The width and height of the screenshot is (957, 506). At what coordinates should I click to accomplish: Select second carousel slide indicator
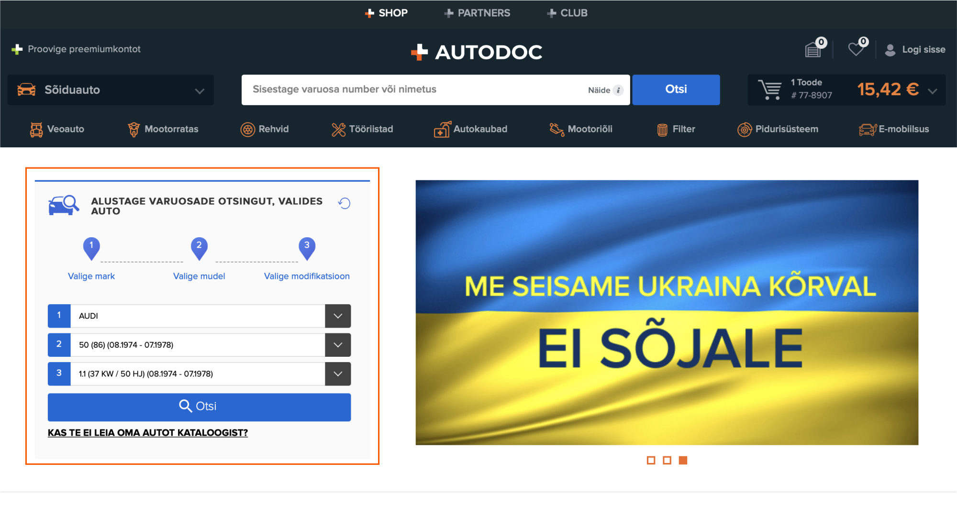pyautogui.click(x=667, y=460)
